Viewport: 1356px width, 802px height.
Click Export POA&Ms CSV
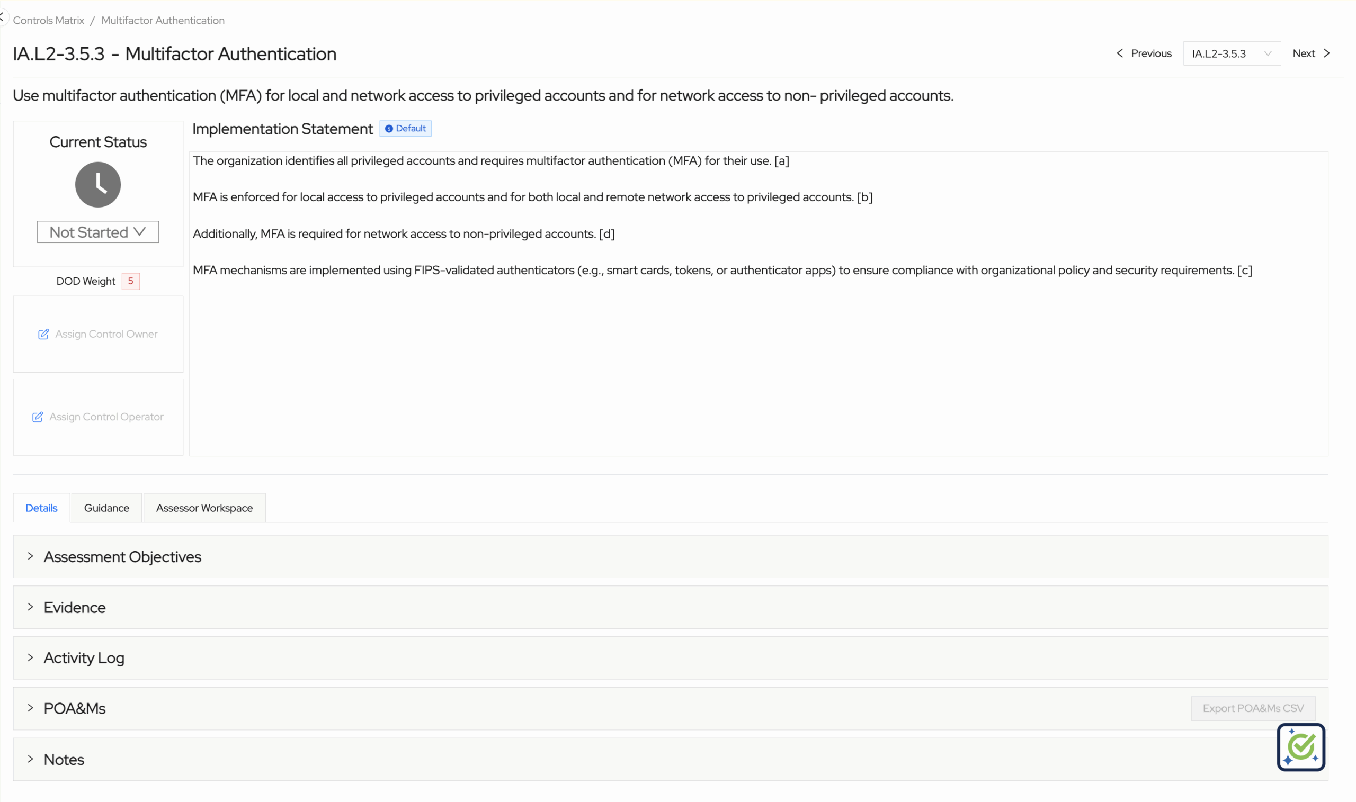pyautogui.click(x=1253, y=708)
